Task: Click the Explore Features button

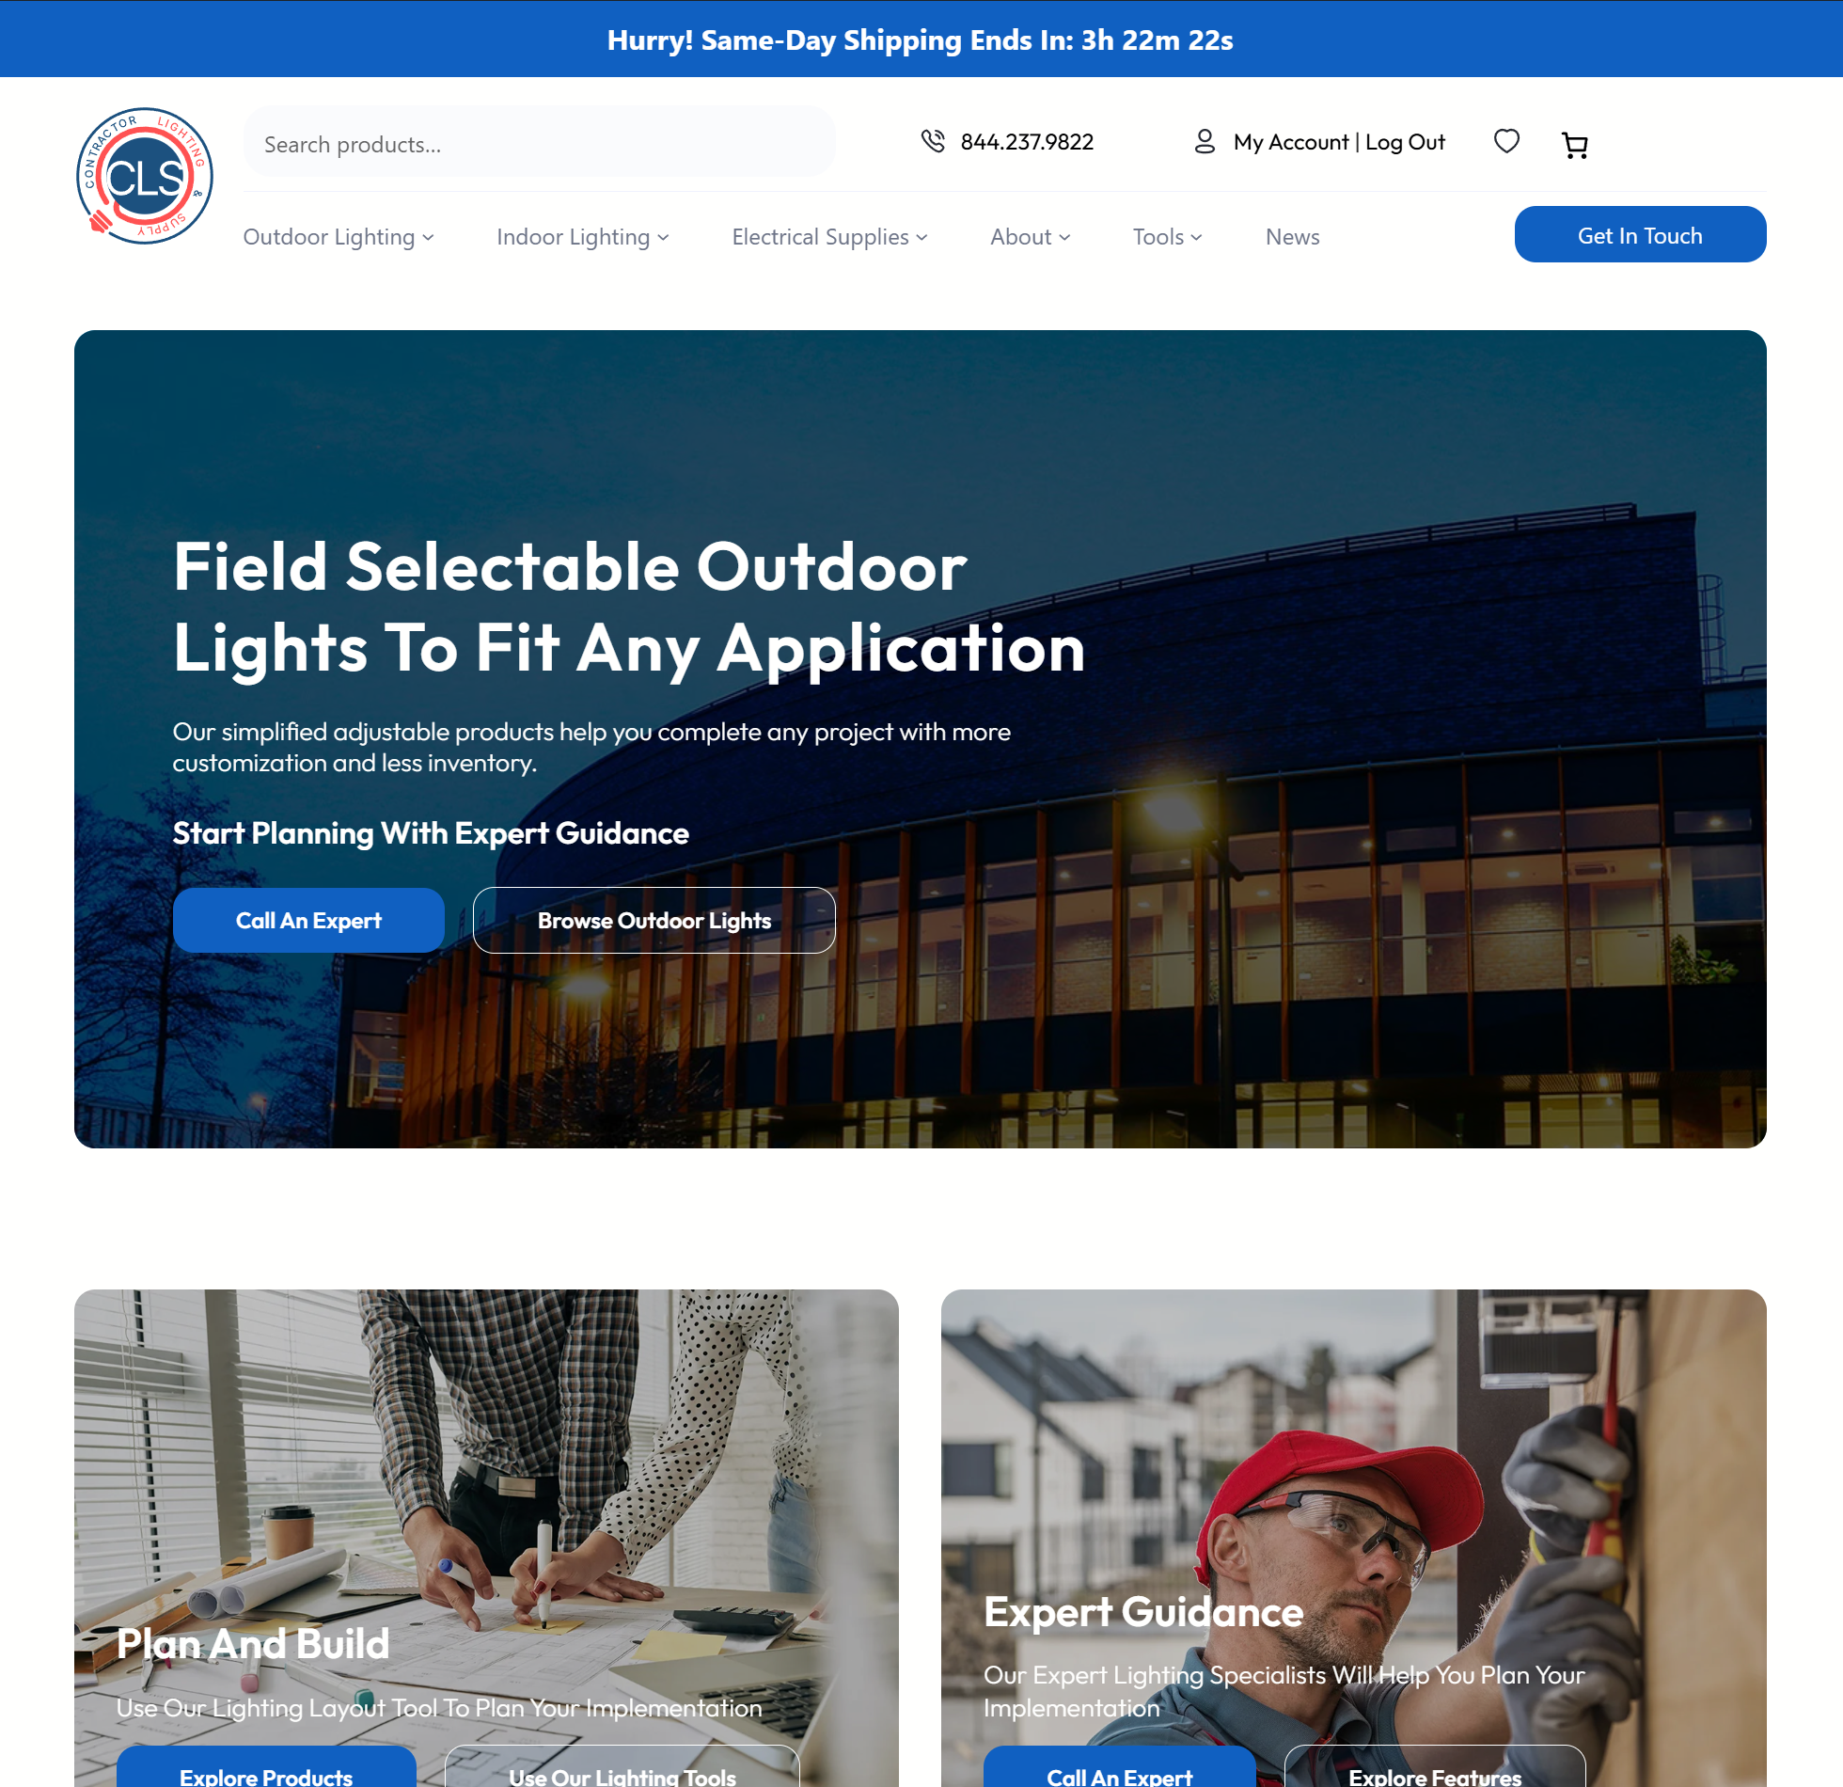Action: 1435,1766
